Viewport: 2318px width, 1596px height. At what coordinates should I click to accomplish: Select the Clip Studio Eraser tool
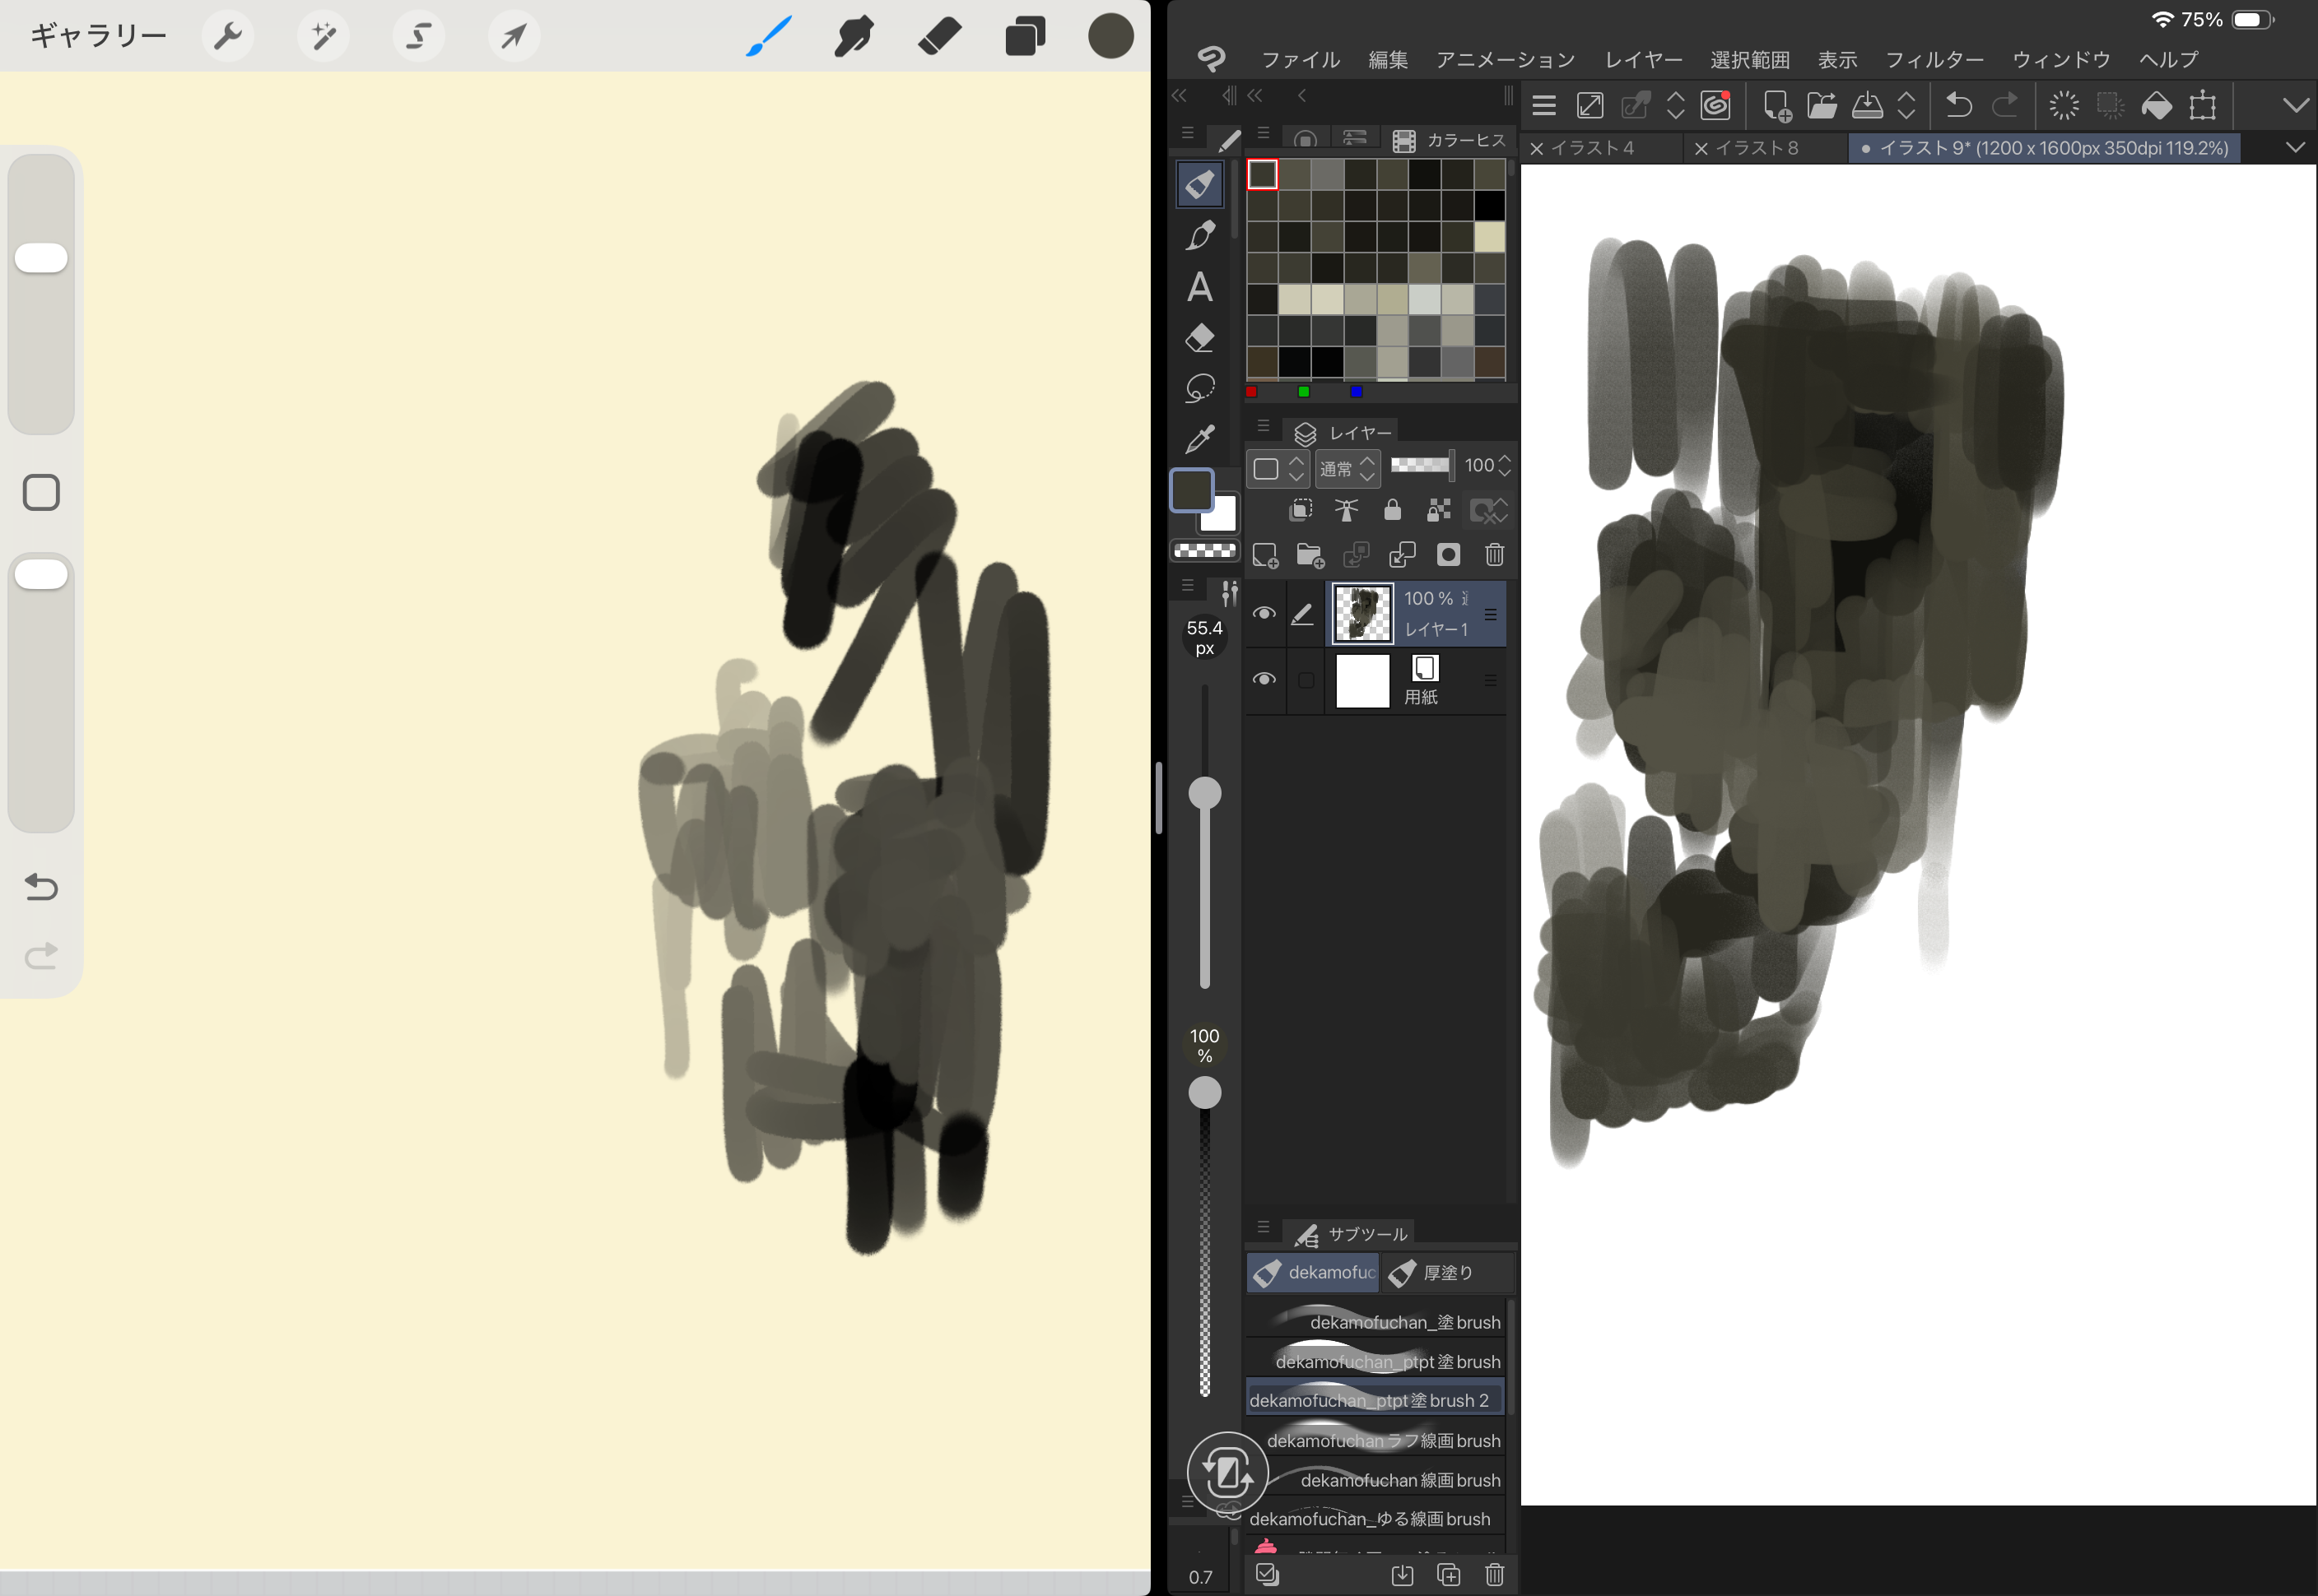(x=1199, y=338)
